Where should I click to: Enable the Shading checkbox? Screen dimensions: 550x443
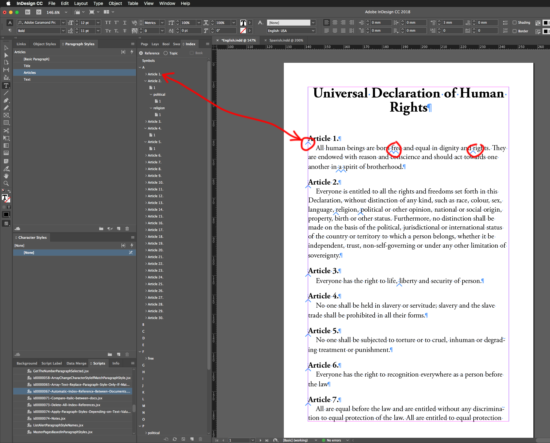pyautogui.click(x=515, y=22)
